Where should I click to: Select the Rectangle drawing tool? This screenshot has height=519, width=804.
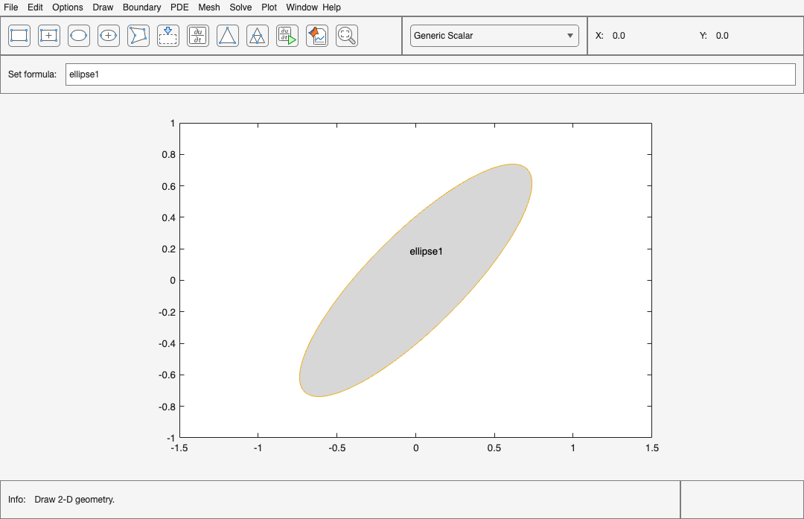tap(19, 35)
